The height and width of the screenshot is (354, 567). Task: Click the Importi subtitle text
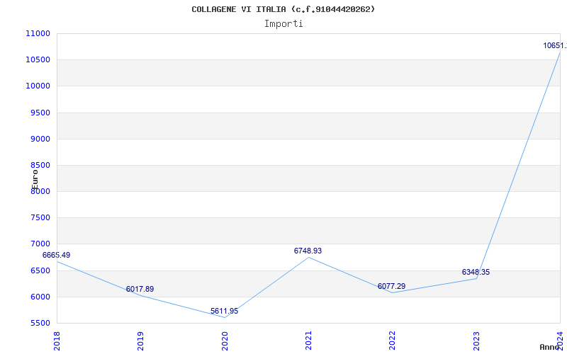click(283, 24)
